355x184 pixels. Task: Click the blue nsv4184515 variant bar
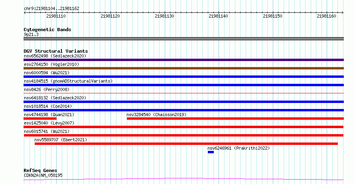click(x=183, y=85)
